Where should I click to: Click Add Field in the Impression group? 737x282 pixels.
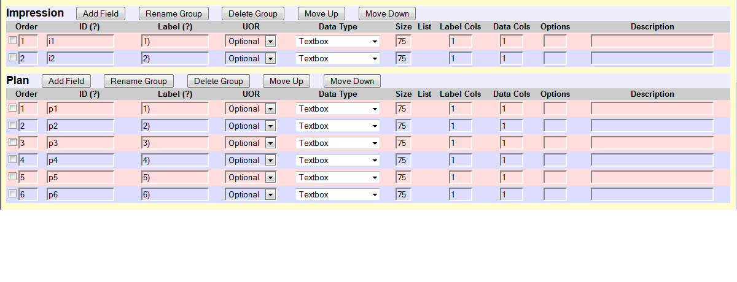click(x=101, y=13)
